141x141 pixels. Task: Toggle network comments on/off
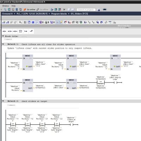point(57,22)
